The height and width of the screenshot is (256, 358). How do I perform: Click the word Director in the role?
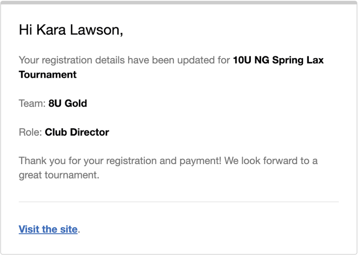(x=90, y=132)
